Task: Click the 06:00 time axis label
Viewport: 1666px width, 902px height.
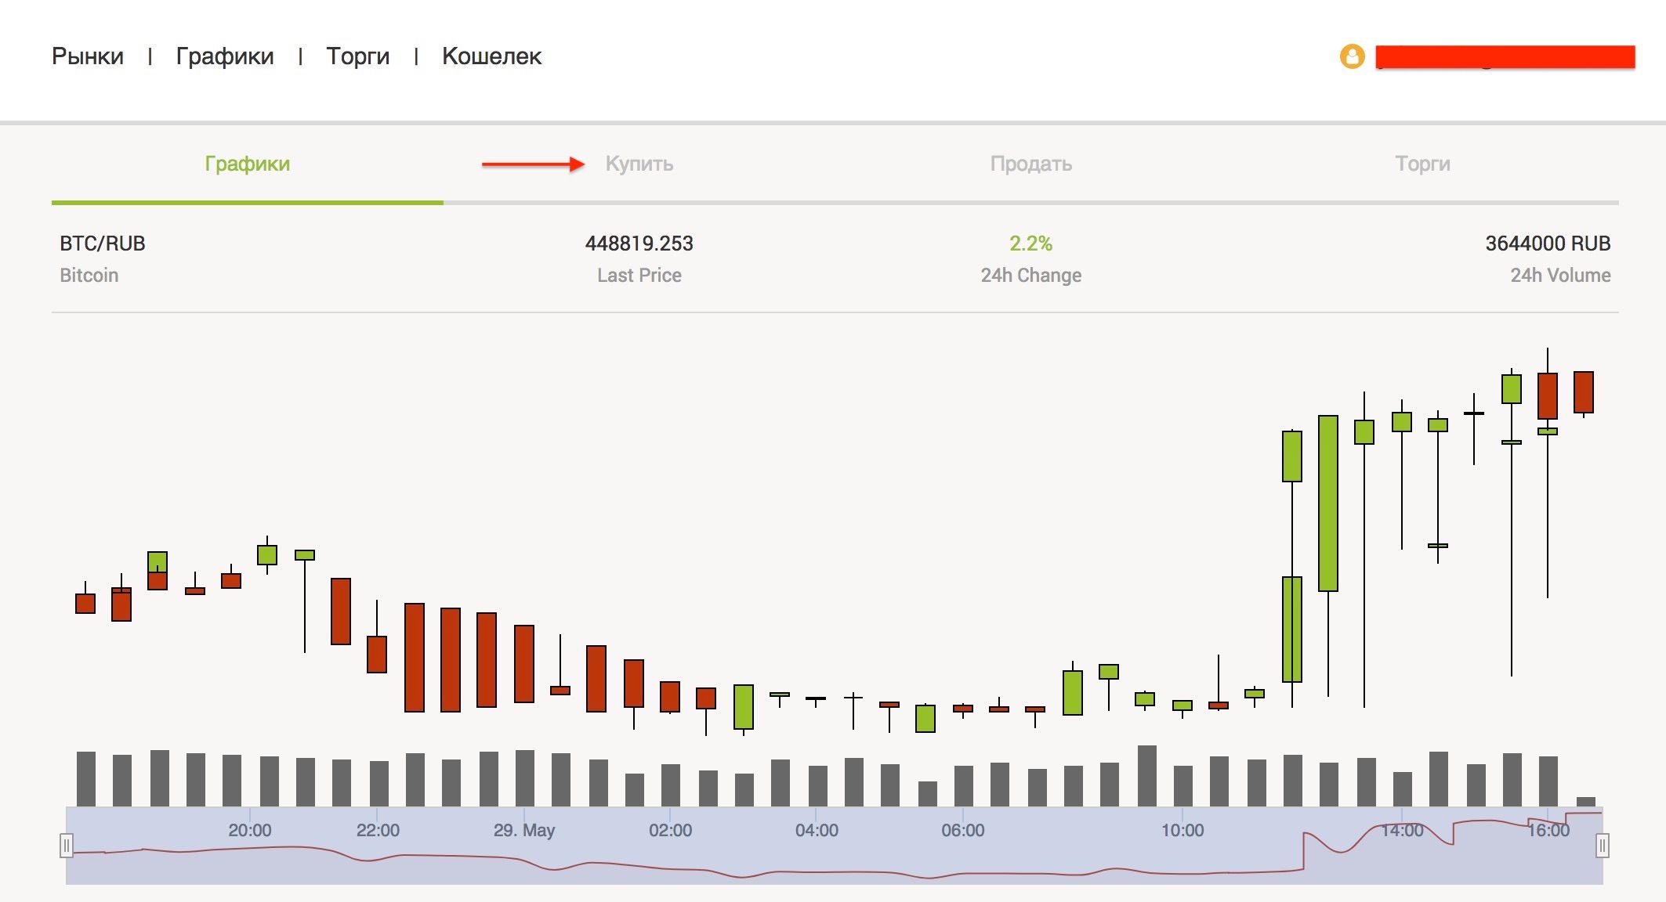Action: click(963, 831)
